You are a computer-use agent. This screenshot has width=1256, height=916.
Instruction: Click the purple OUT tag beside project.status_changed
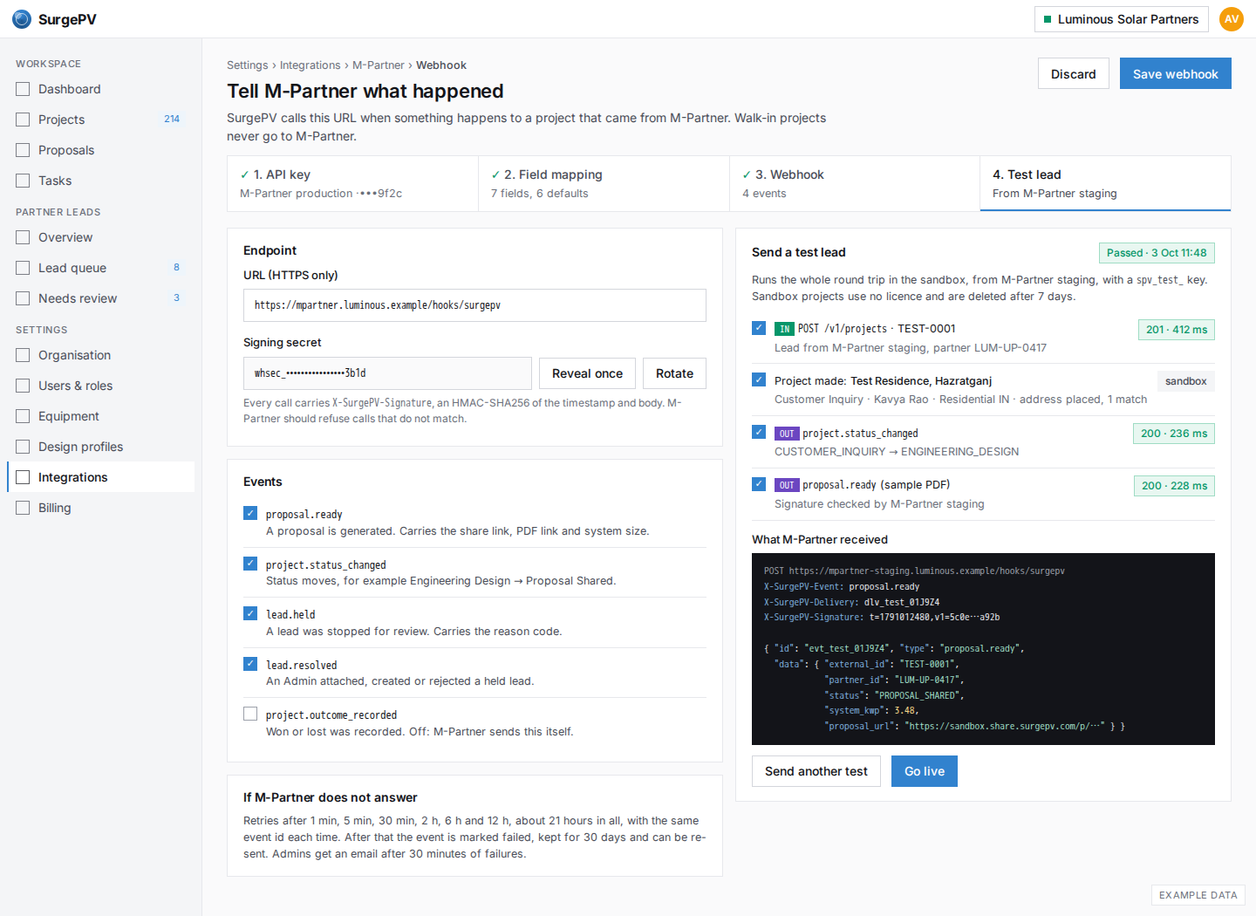(x=787, y=434)
